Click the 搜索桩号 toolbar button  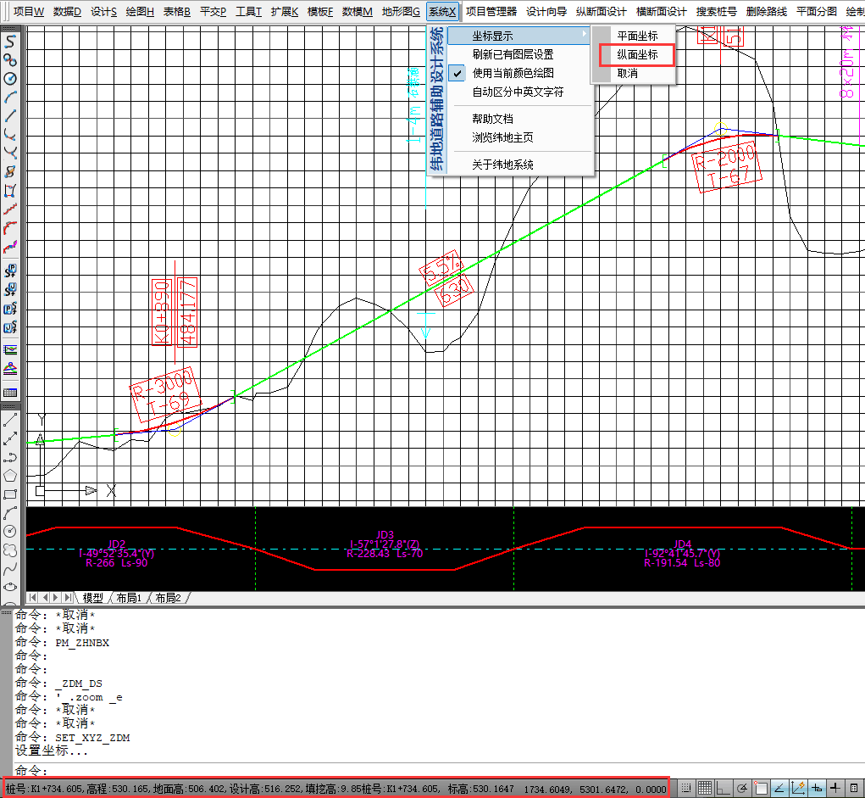pyautogui.click(x=716, y=12)
